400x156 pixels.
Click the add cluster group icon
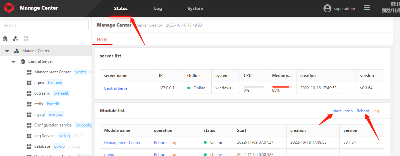tap(16, 39)
